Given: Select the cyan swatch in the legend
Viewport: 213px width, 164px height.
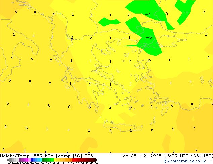Looking at the screenshot, I should [x=41, y=160].
